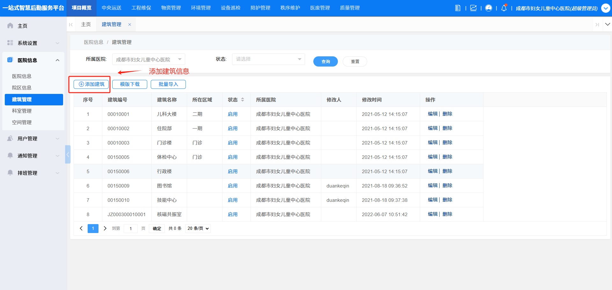Expand 通知管理 menu chevron
Viewport: 612px width, 290px height.
(58, 156)
